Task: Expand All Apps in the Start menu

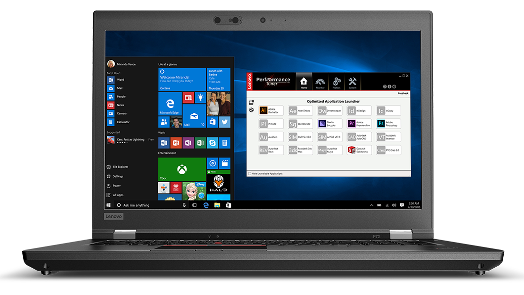Action: click(118, 195)
